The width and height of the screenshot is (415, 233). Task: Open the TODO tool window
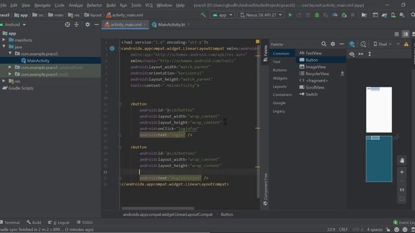click(85, 223)
